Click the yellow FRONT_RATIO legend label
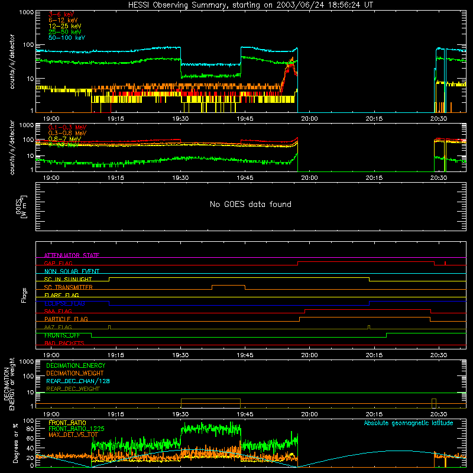The height and width of the screenshot is (473, 473). pos(67,423)
